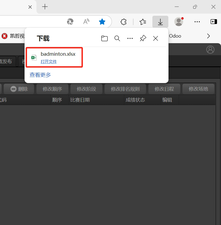The height and width of the screenshot is (225, 221).
Task: Click the 修改日程 button
Action: coord(164,89)
